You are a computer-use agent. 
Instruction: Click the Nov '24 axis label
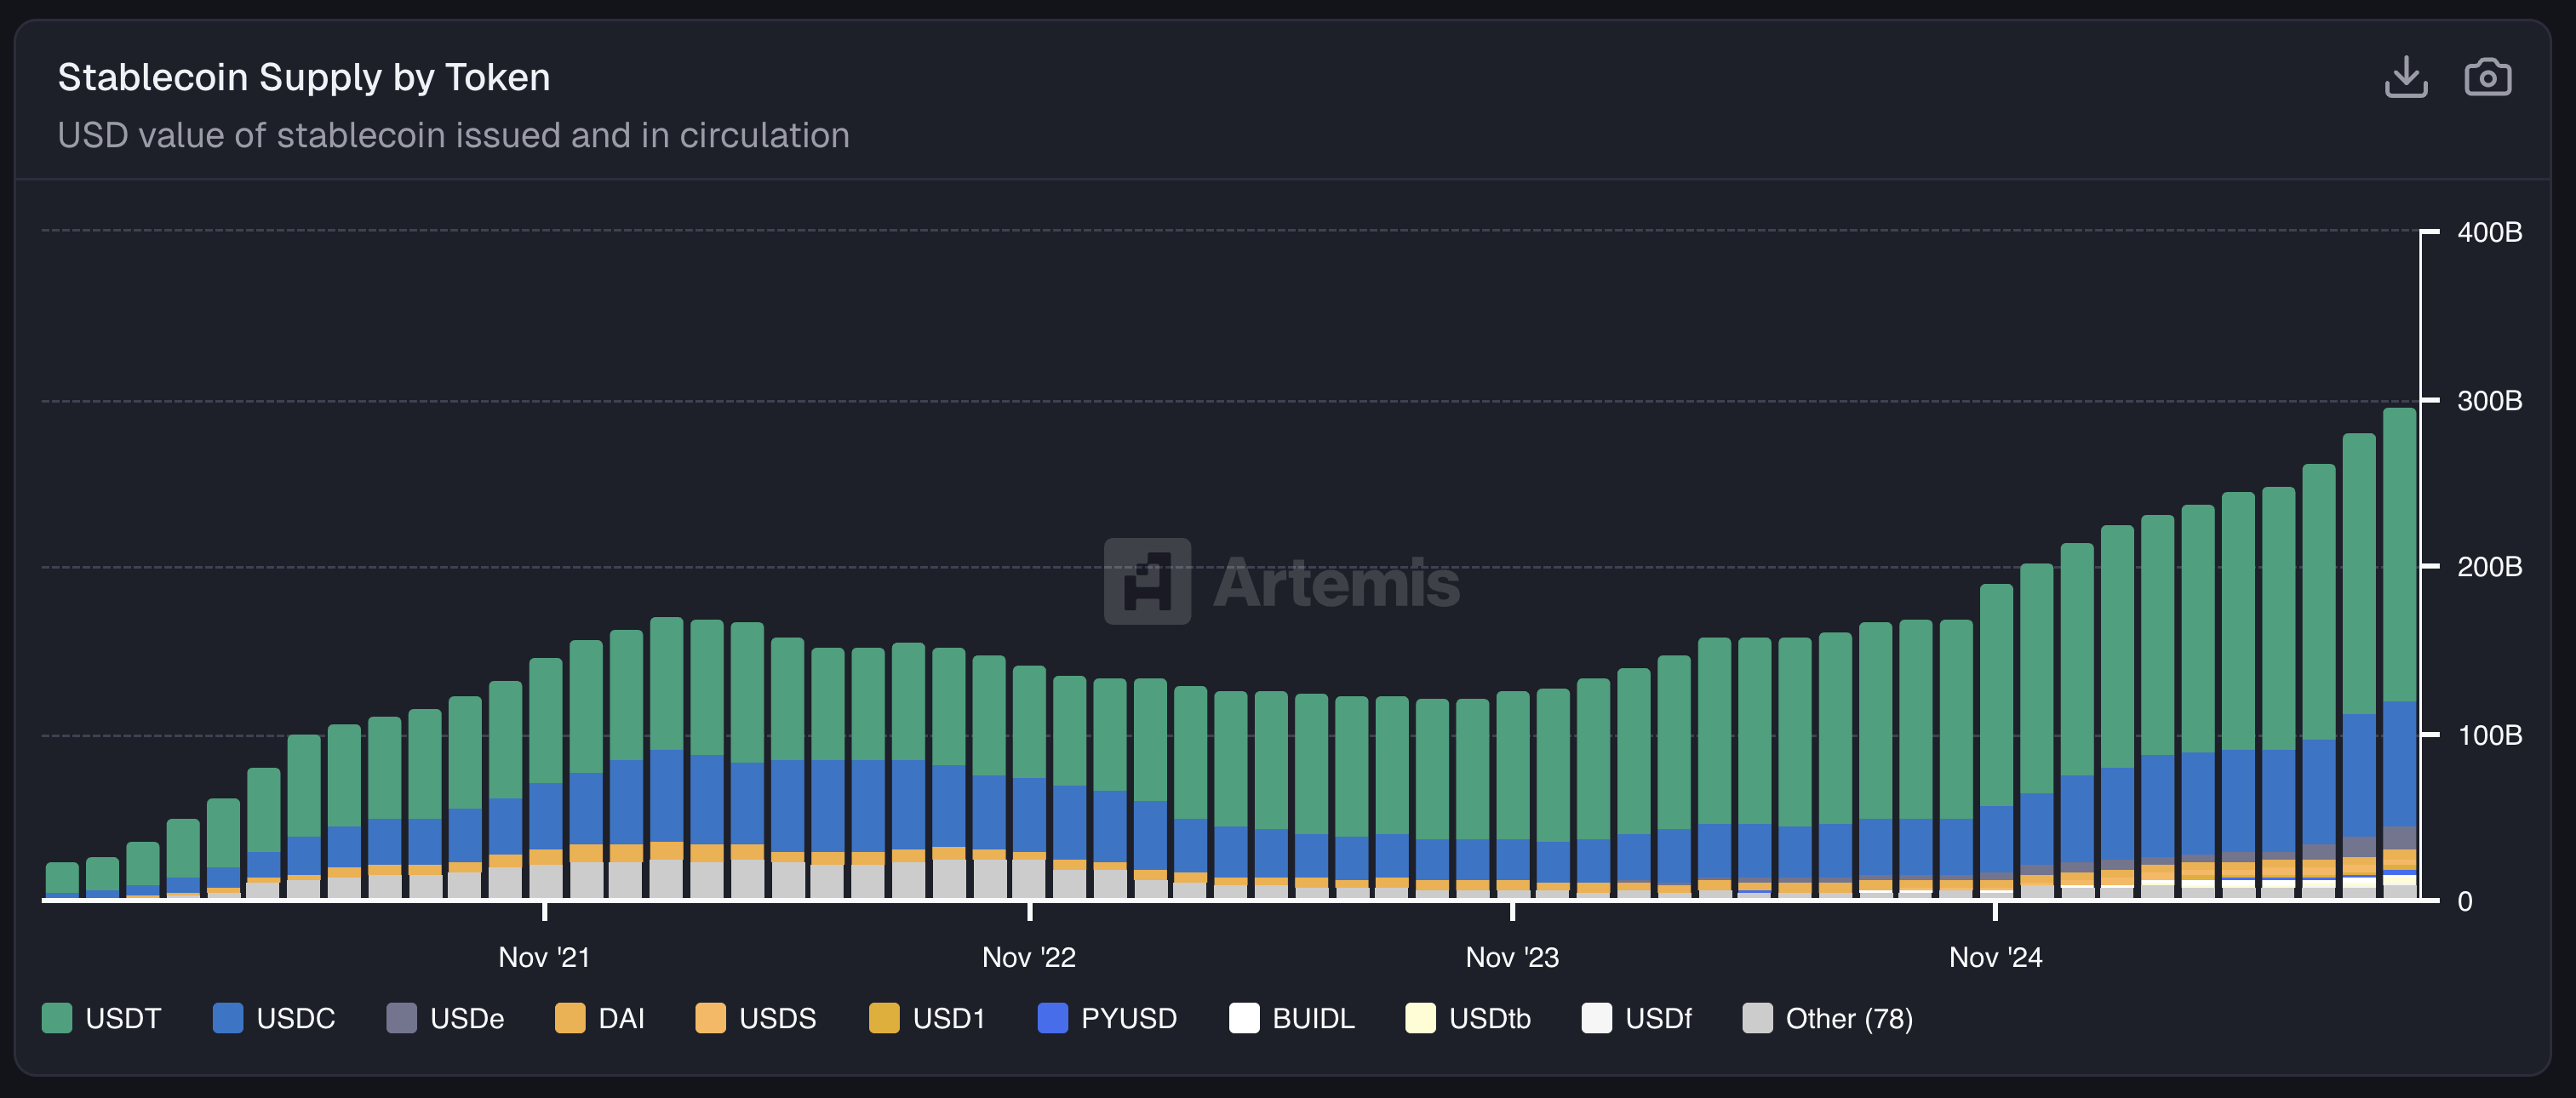[1995, 957]
